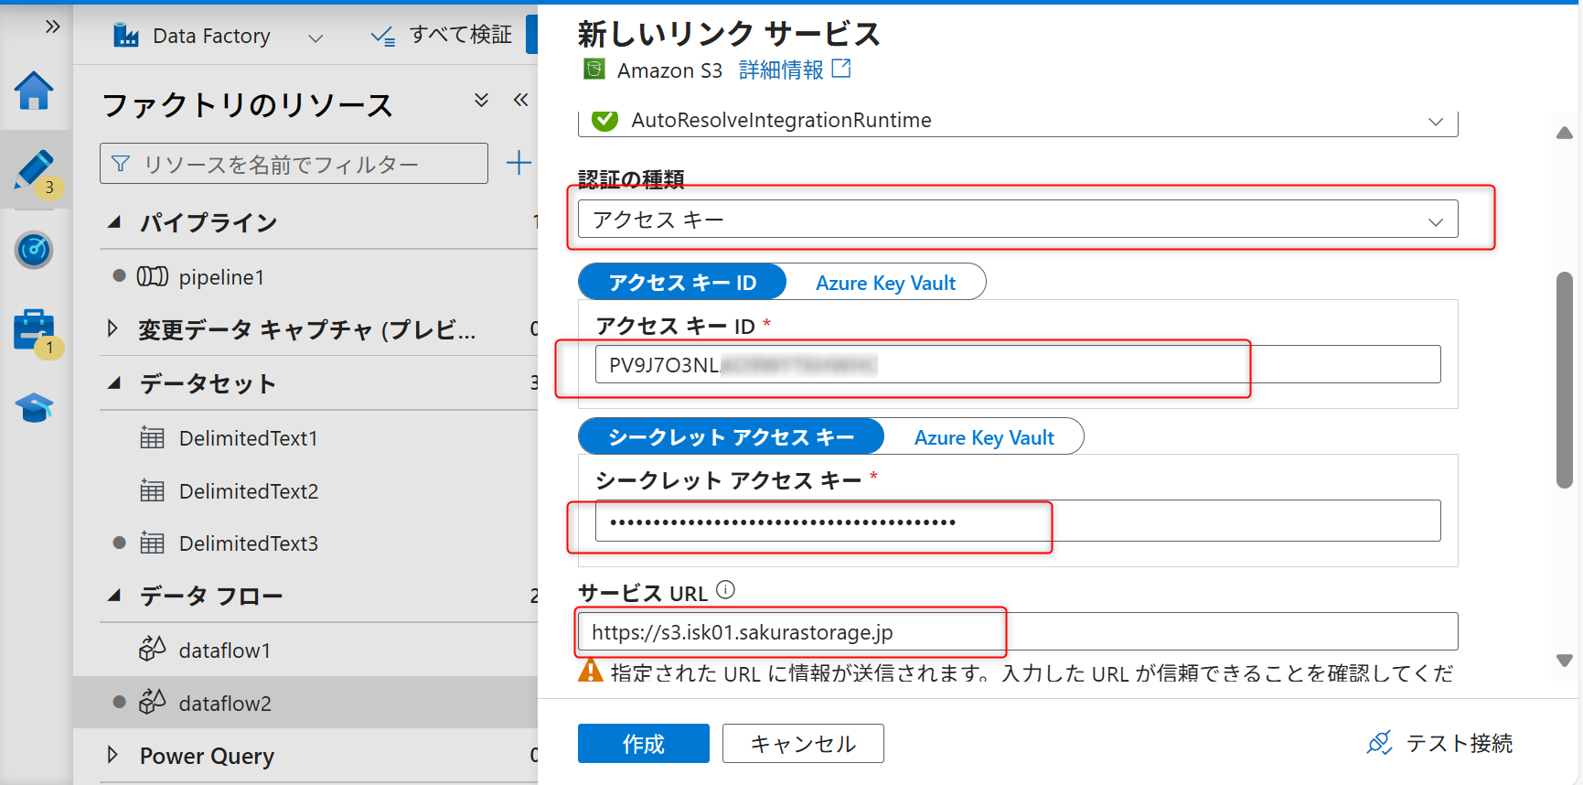Click the ファクトリのリソース heading

click(247, 105)
